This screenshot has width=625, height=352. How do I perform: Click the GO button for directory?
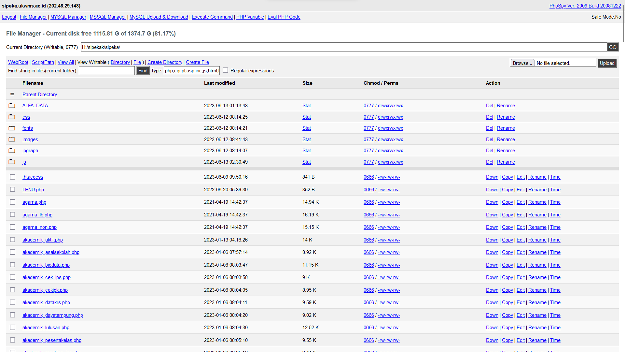pyautogui.click(x=613, y=47)
